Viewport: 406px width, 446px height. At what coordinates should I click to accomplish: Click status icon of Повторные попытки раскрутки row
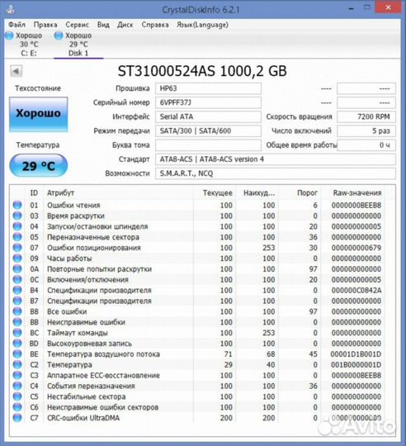[17, 268]
